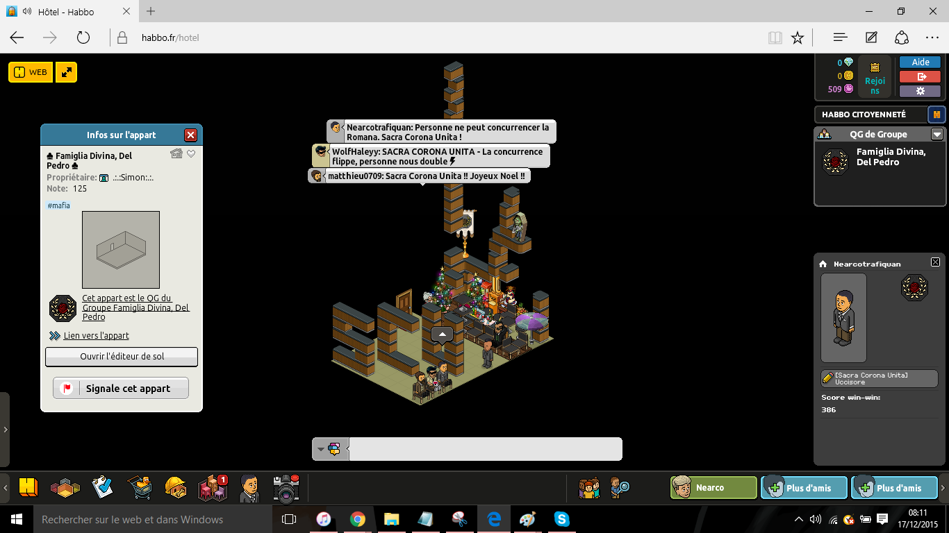The image size is (949, 533).
Task: Open Chrome from the taskbar
Action: pos(357,519)
